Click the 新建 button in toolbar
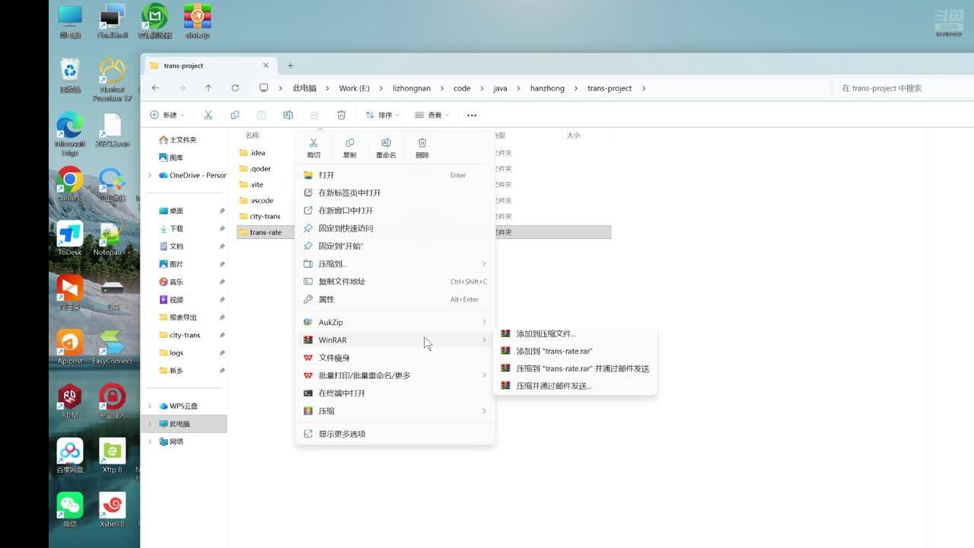 pos(167,115)
